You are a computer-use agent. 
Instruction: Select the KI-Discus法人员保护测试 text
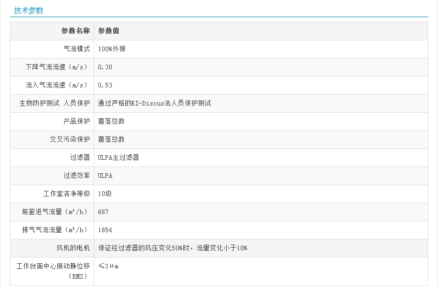[154, 103]
